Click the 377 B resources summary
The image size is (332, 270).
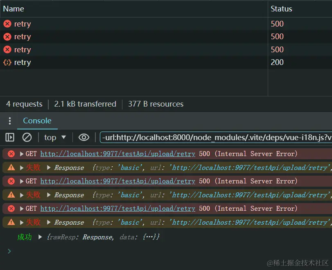(x=156, y=104)
